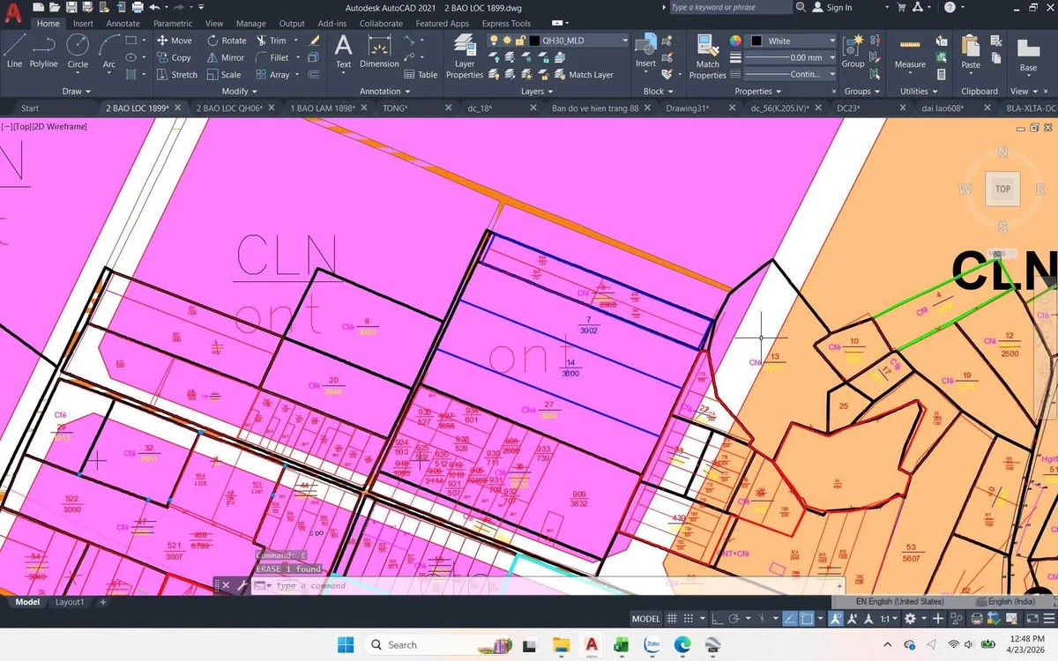Switch to drawing tab 1 BAO LAM 1898
1058x661 pixels.
[323, 108]
